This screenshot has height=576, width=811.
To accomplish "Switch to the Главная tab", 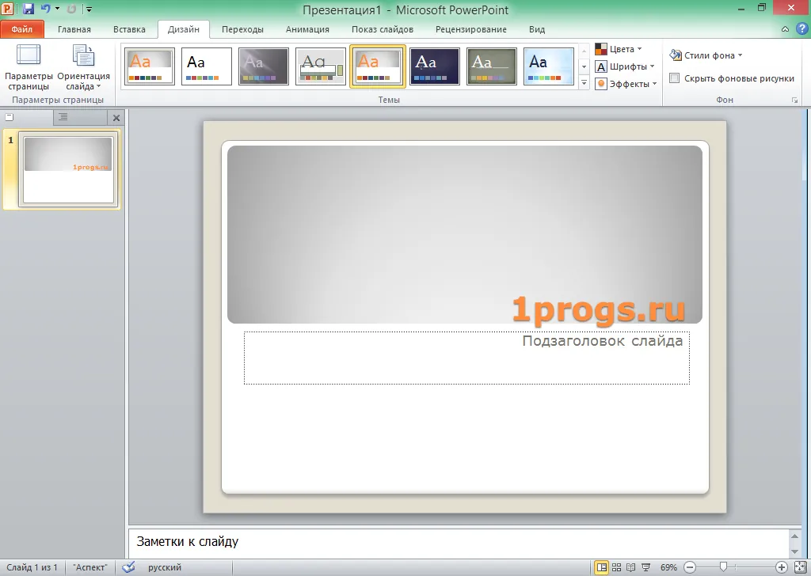I will pyautogui.click(x=74, y=29).
